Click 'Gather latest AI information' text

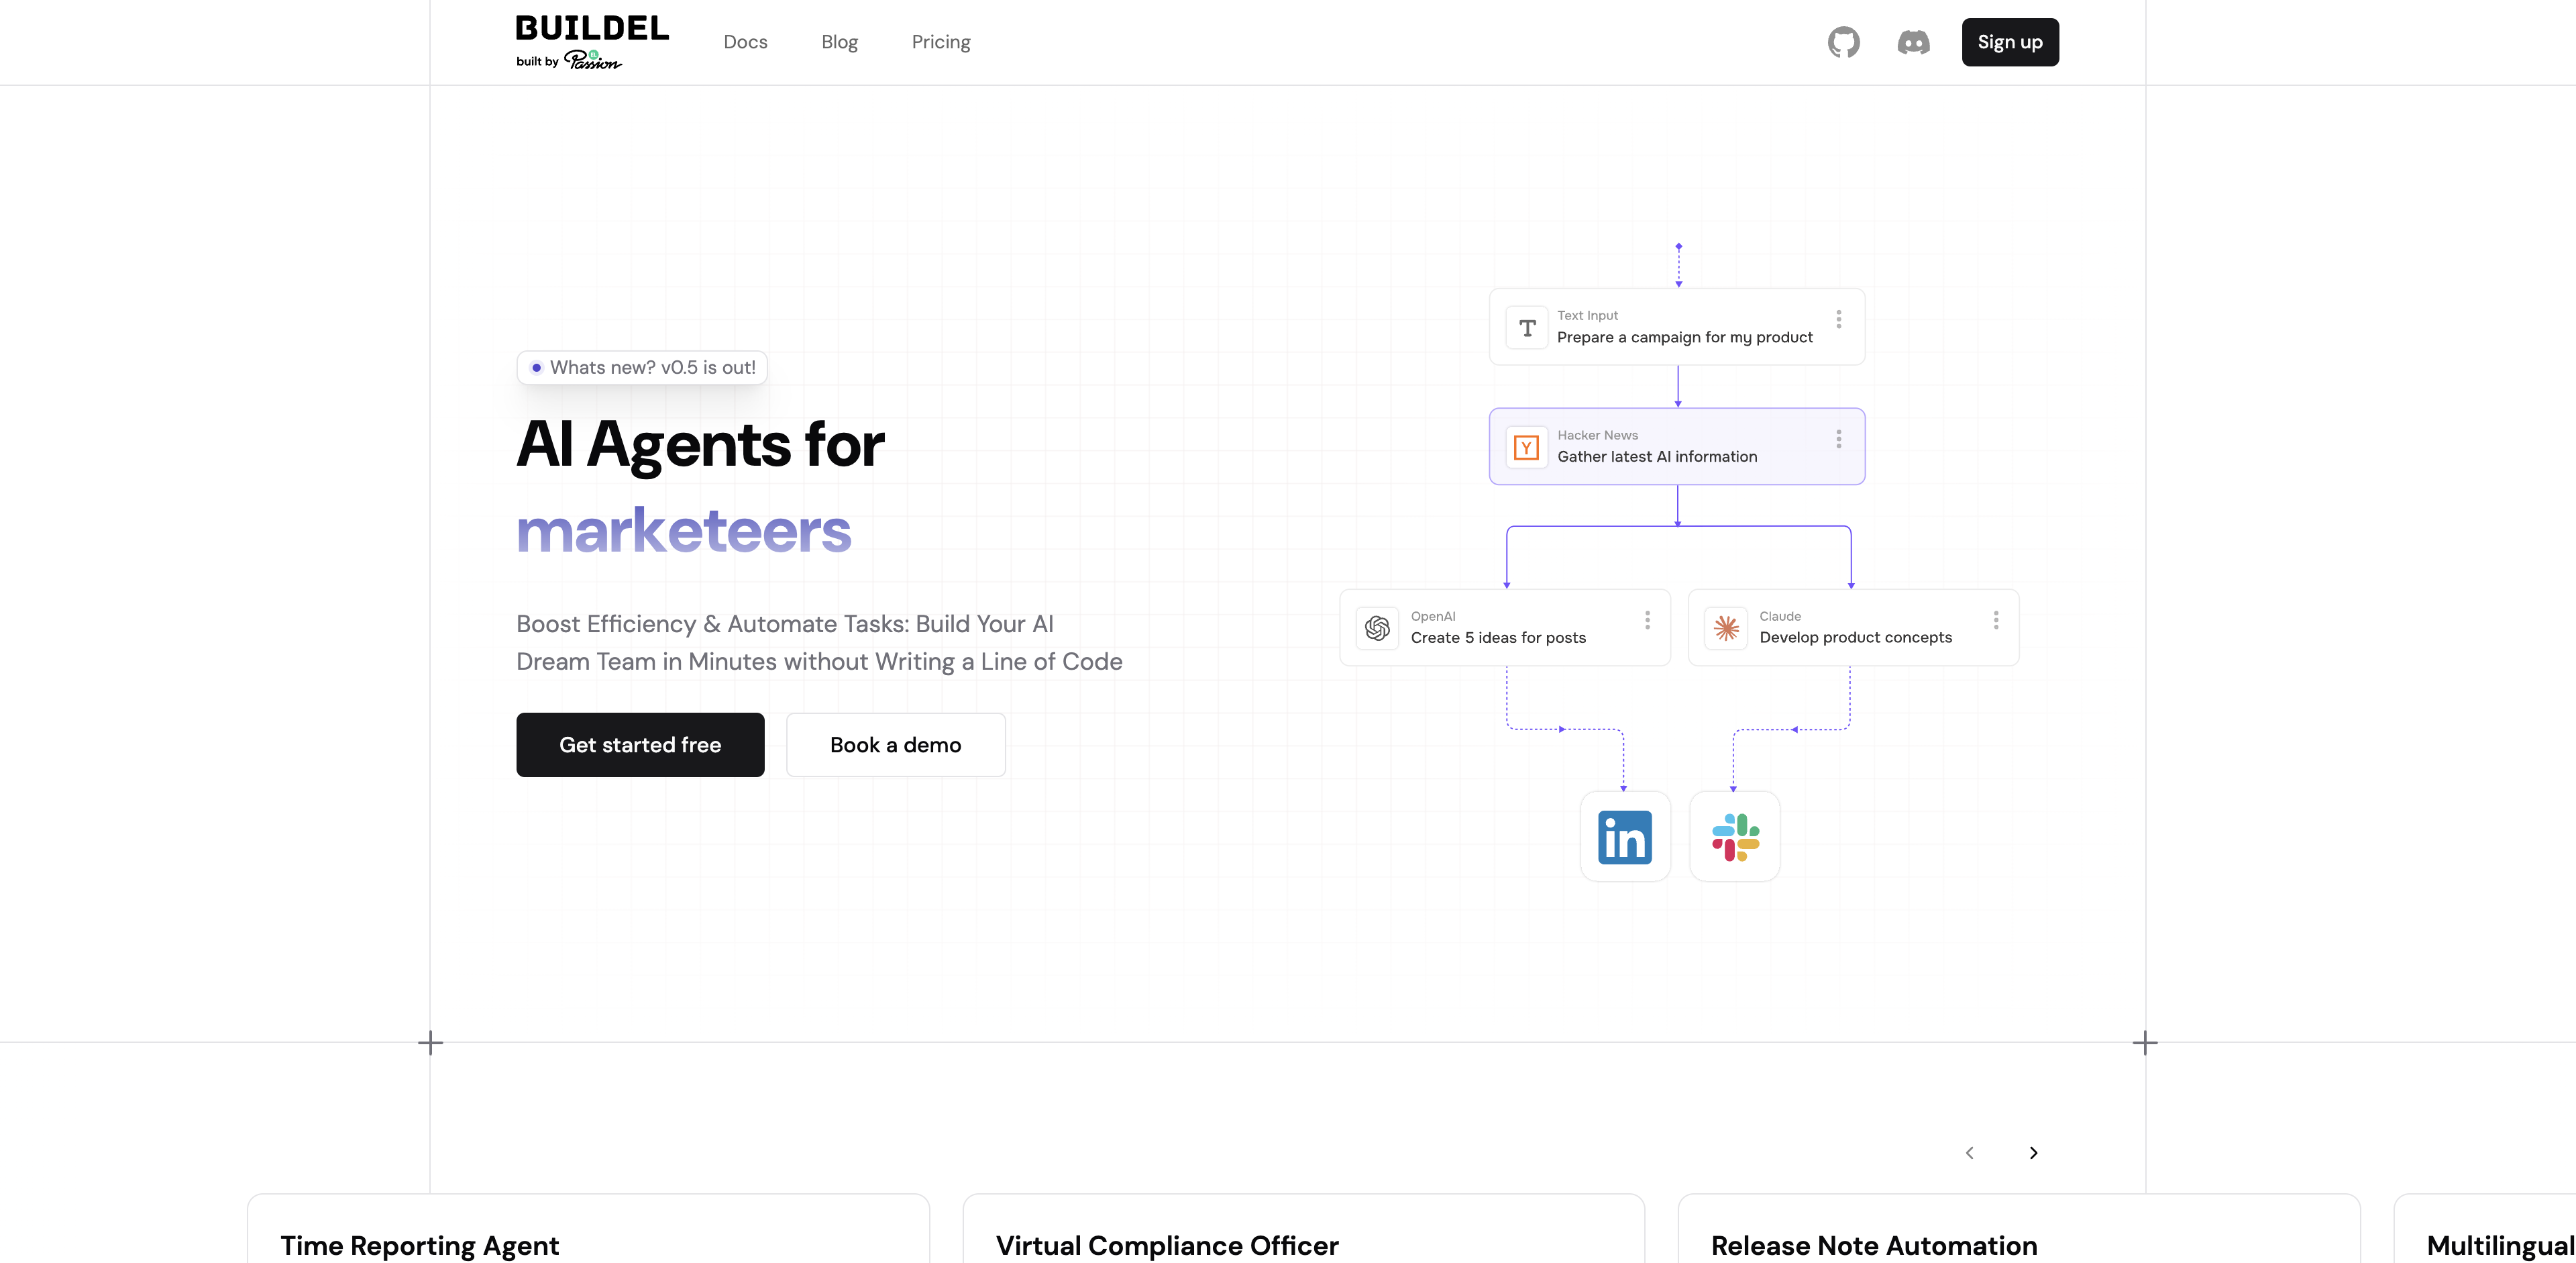click(x=1657, y=456)
